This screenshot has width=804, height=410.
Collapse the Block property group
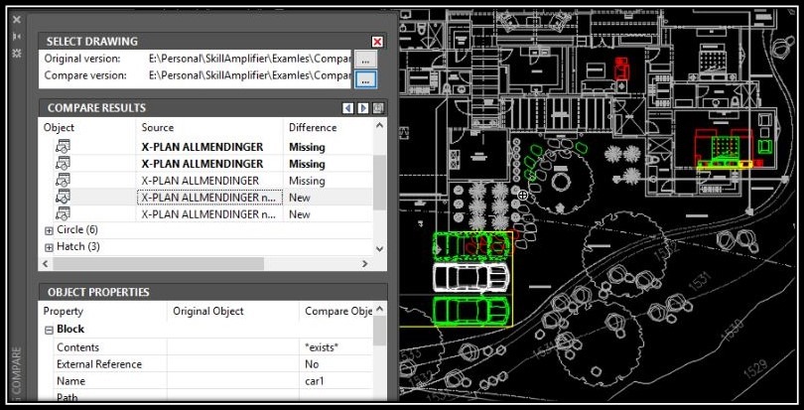click(x=49, y=330)
